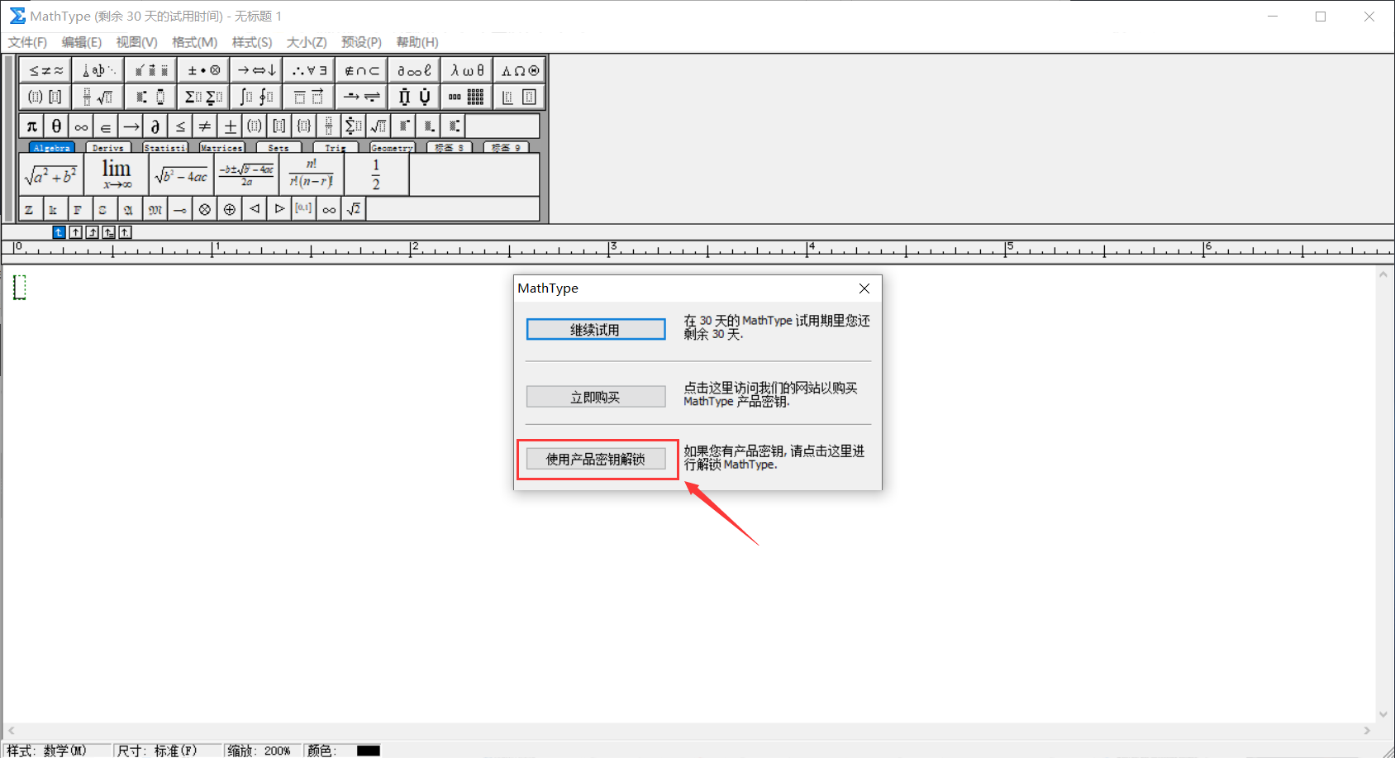Select the Geometry tab

(392, 148)
